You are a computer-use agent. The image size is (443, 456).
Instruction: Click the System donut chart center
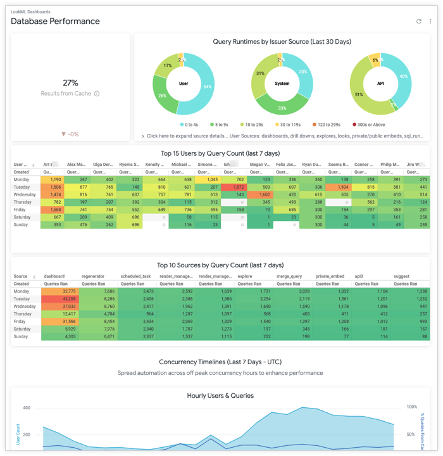coord(282,84)
